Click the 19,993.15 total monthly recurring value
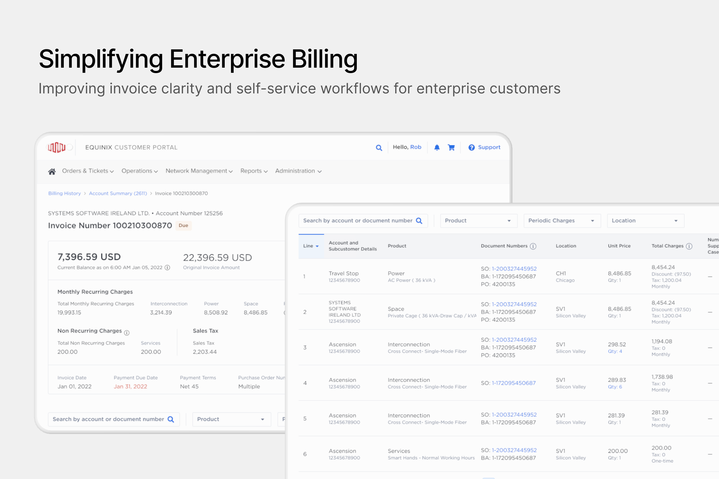This screenshot has height=479, width=719. 69,313
